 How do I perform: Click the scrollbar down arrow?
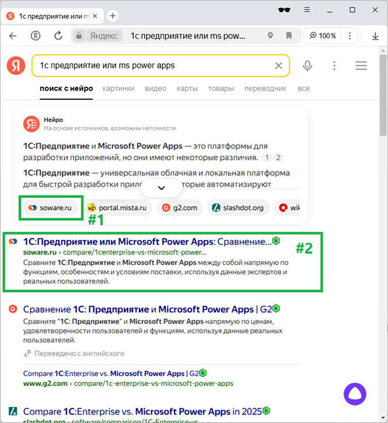[383, 418]
